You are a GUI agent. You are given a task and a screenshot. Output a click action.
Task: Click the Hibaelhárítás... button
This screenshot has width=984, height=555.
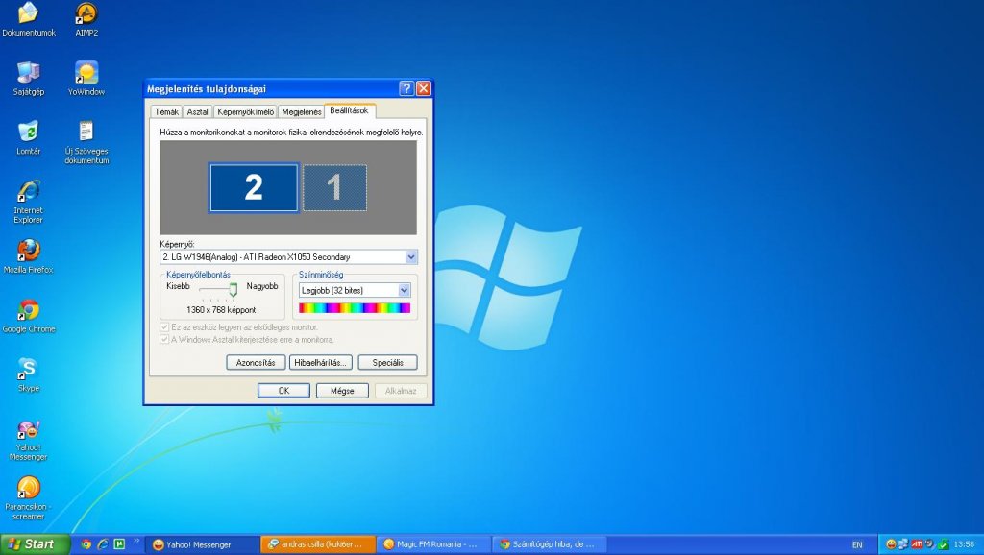tap(321, 362)
